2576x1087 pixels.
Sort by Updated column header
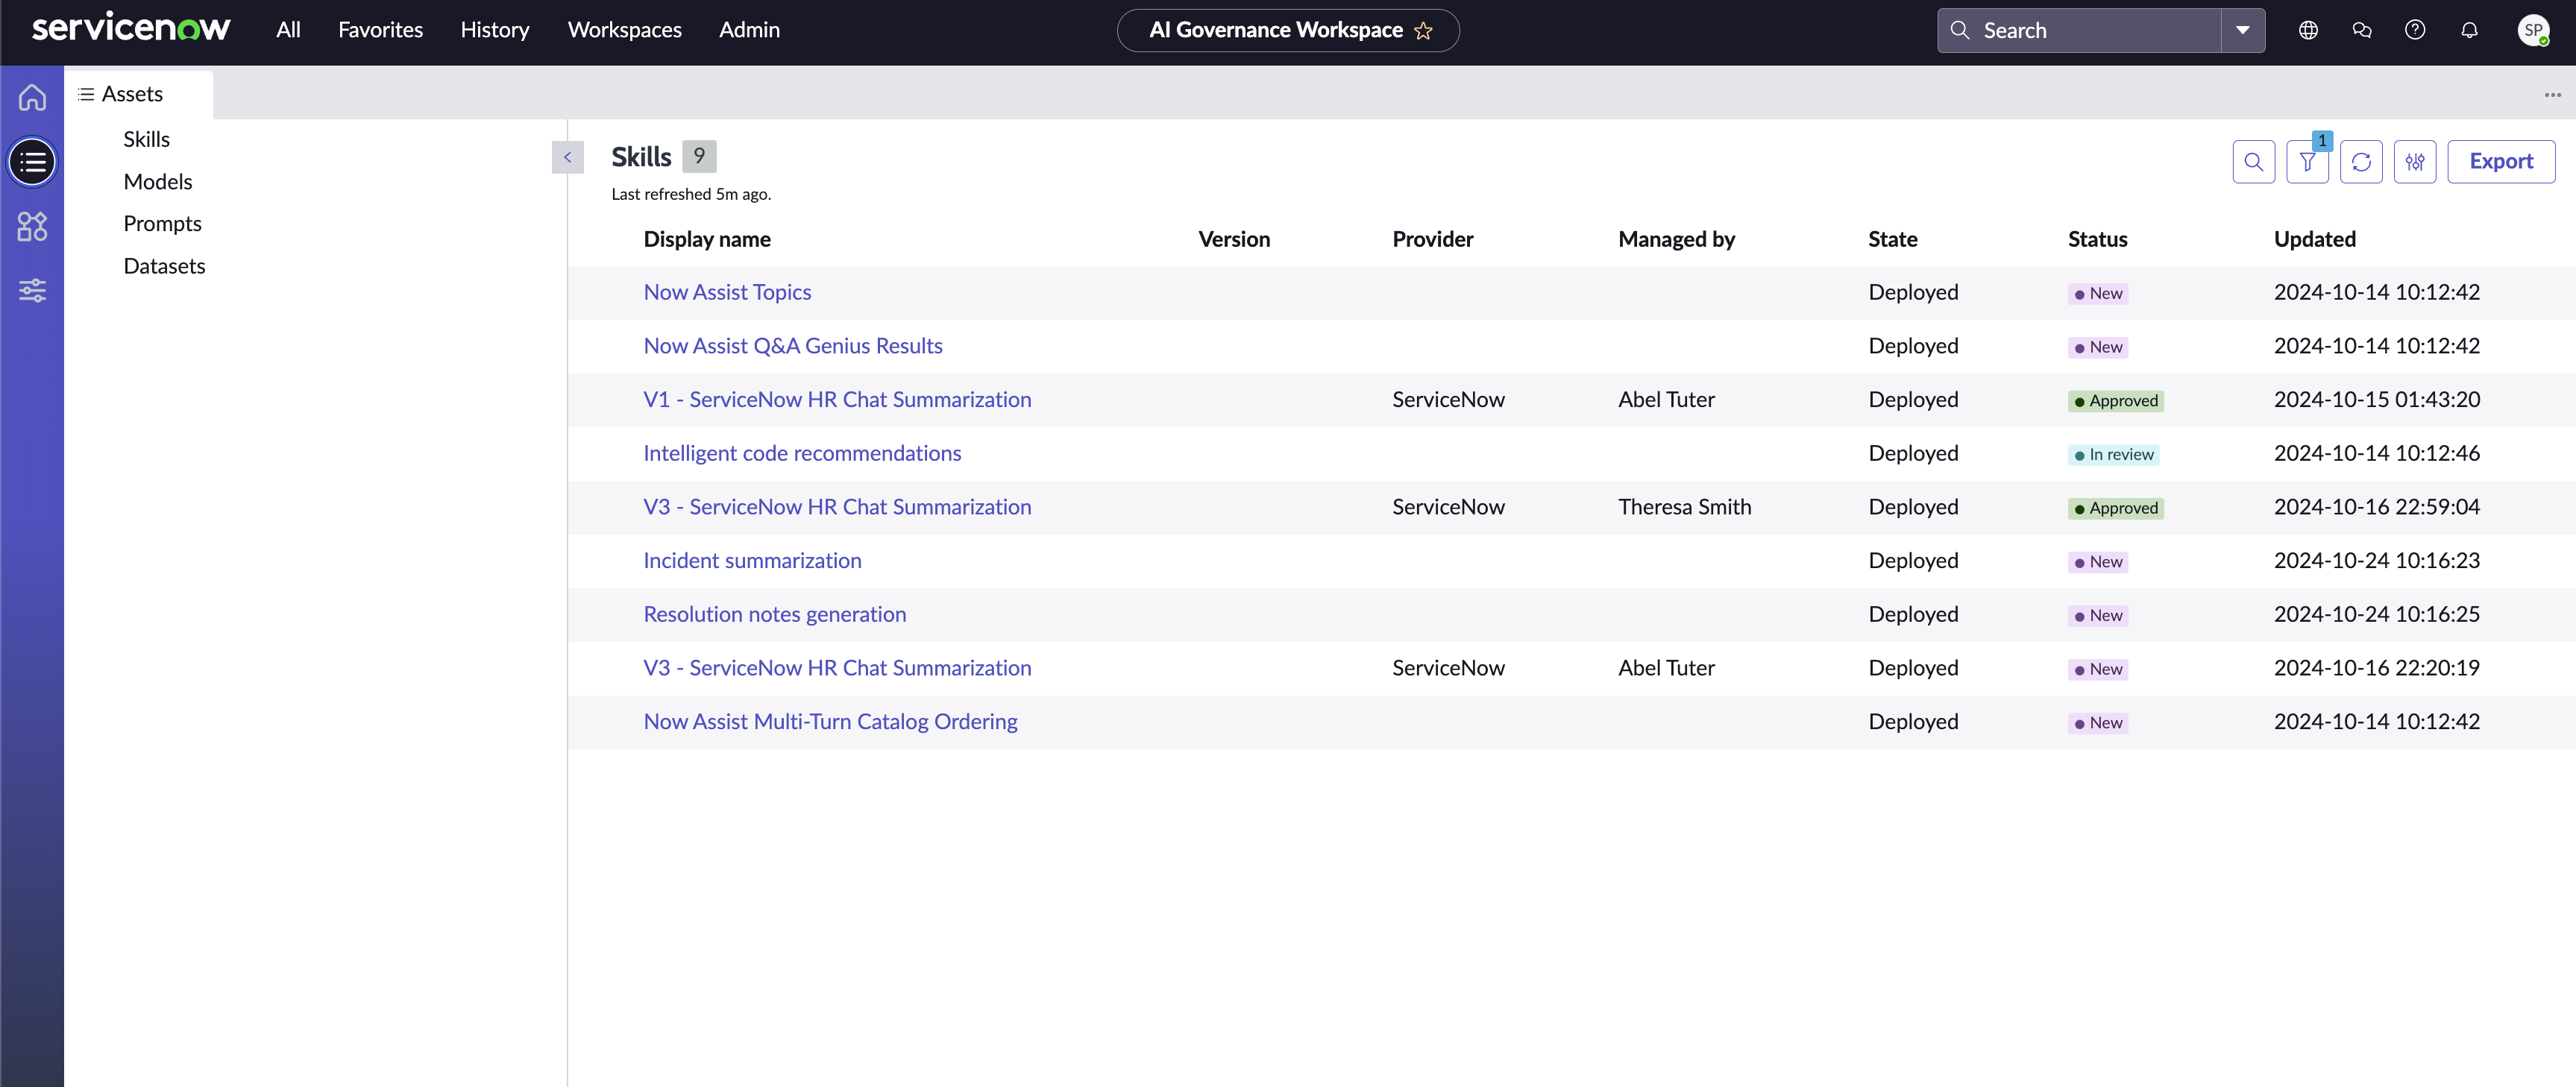pyautogui.click(x=2314, y=239)
